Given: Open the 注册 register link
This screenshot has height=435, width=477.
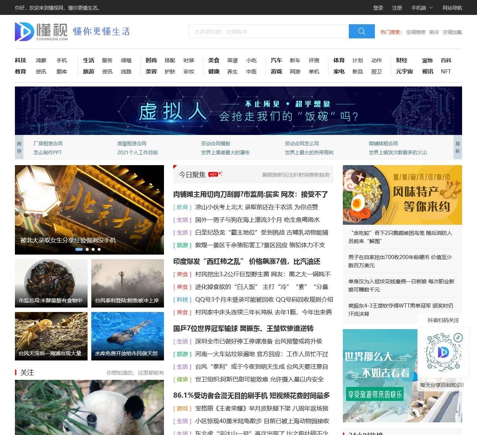Looking at the screenshot, I should pyautogui.click(x=397, y=7).
